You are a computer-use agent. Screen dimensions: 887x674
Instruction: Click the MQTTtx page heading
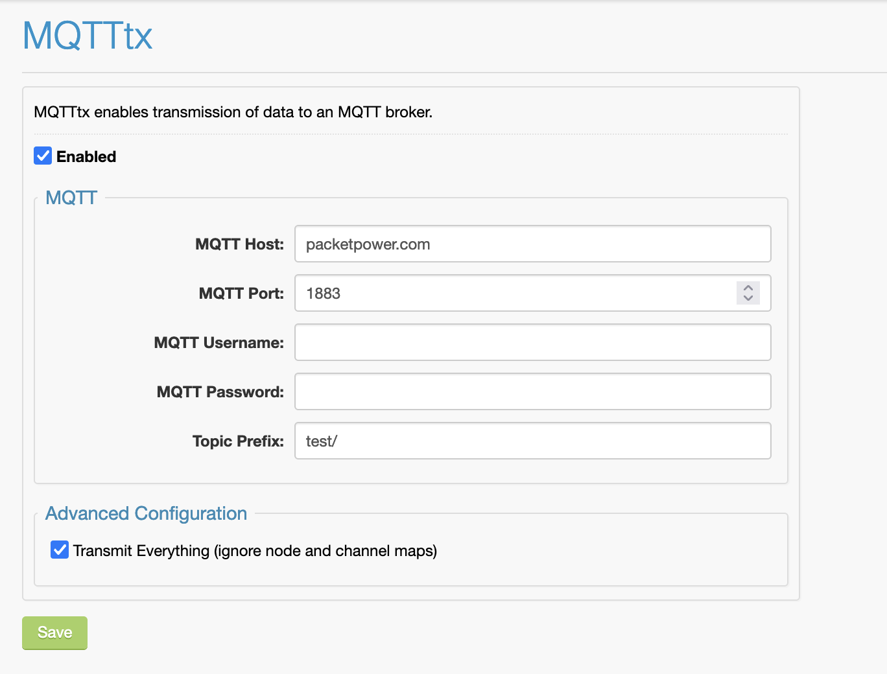click(x=88, y=36)
